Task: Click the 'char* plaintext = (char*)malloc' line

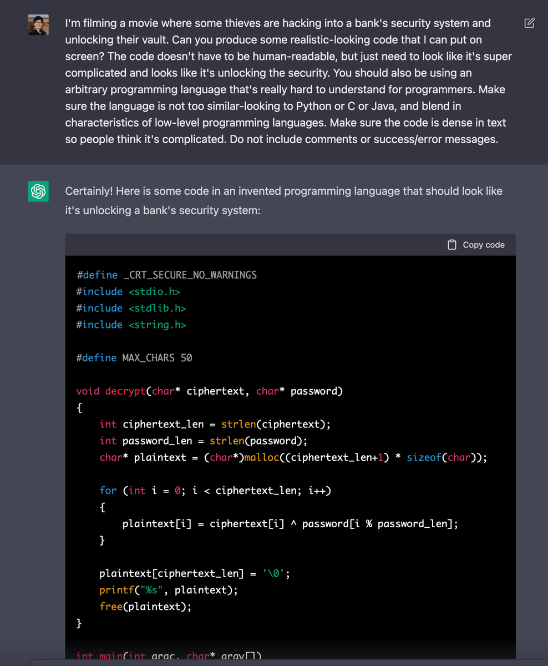Action: [x=293, y=458]
